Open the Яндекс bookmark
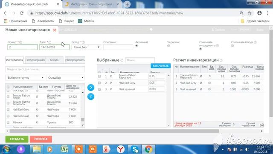The image size is (273, 154). pyautogui.click(x=67, y=21)
